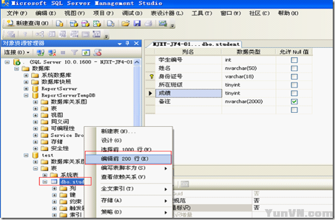Open the 文件(F) menu
The width and height of the screenshot is (335, 220).
click(17, 13)
